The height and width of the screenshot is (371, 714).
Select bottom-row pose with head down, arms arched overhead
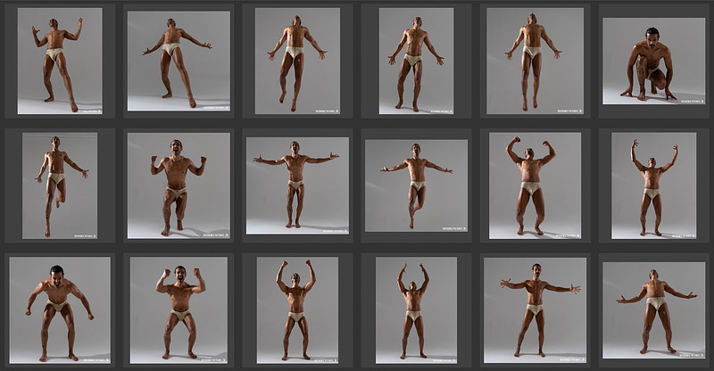tap(415, 309)
